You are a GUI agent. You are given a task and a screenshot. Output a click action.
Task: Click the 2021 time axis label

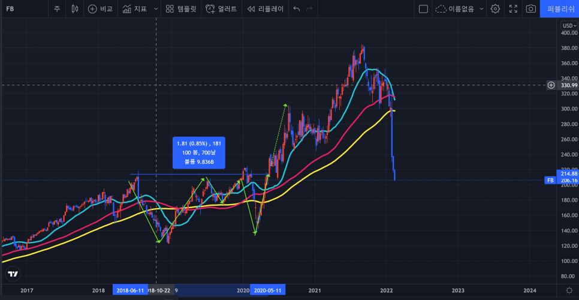314,290
